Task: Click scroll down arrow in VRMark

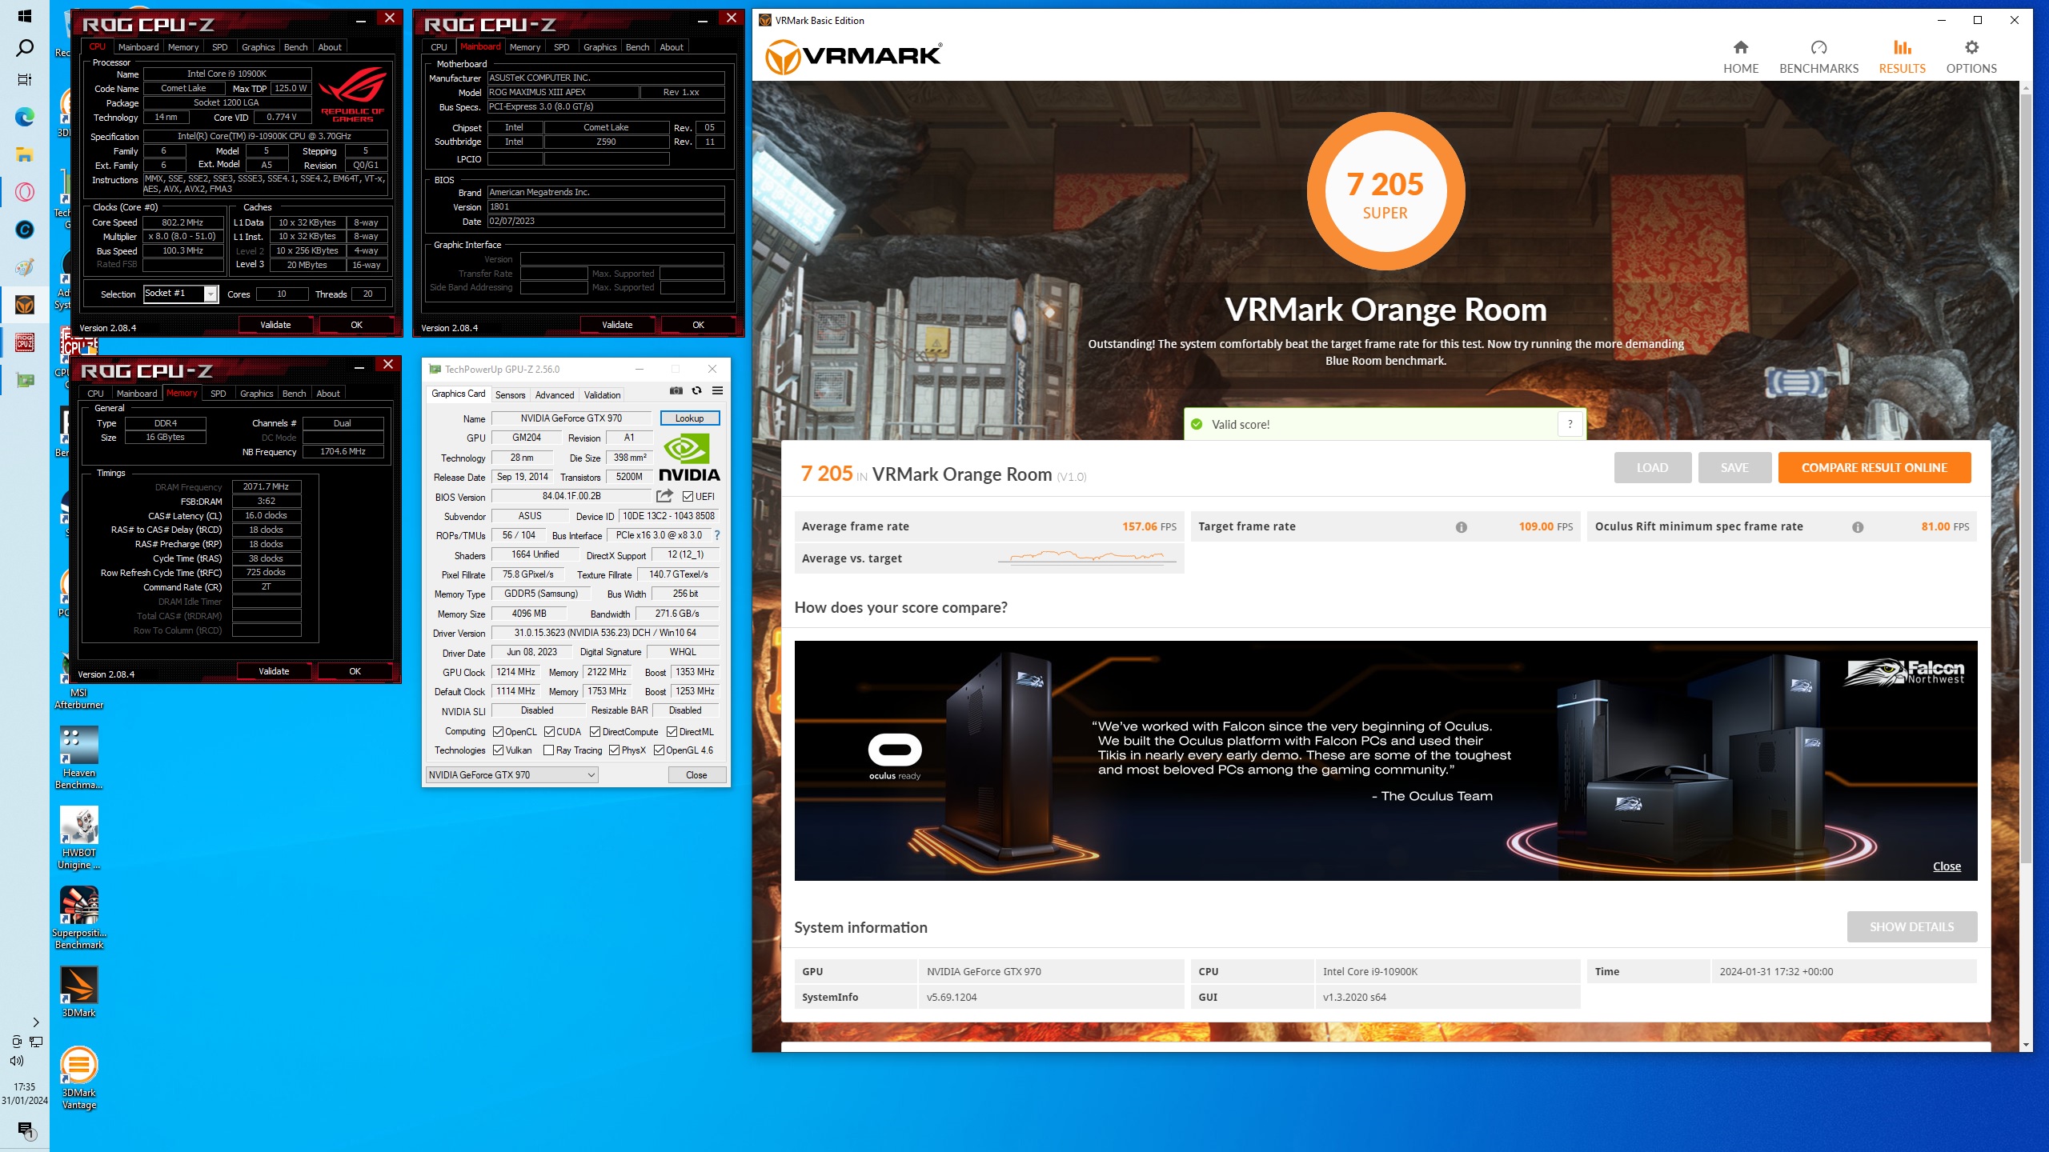Action: coord(2026,1045)
